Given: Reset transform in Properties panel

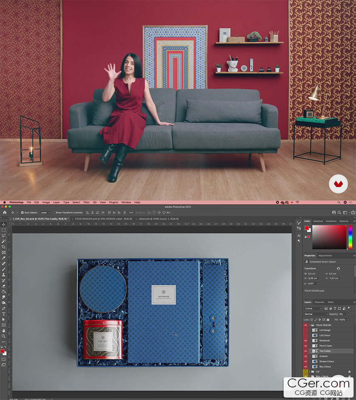Looking at the screenshot, I should [338, 268].
